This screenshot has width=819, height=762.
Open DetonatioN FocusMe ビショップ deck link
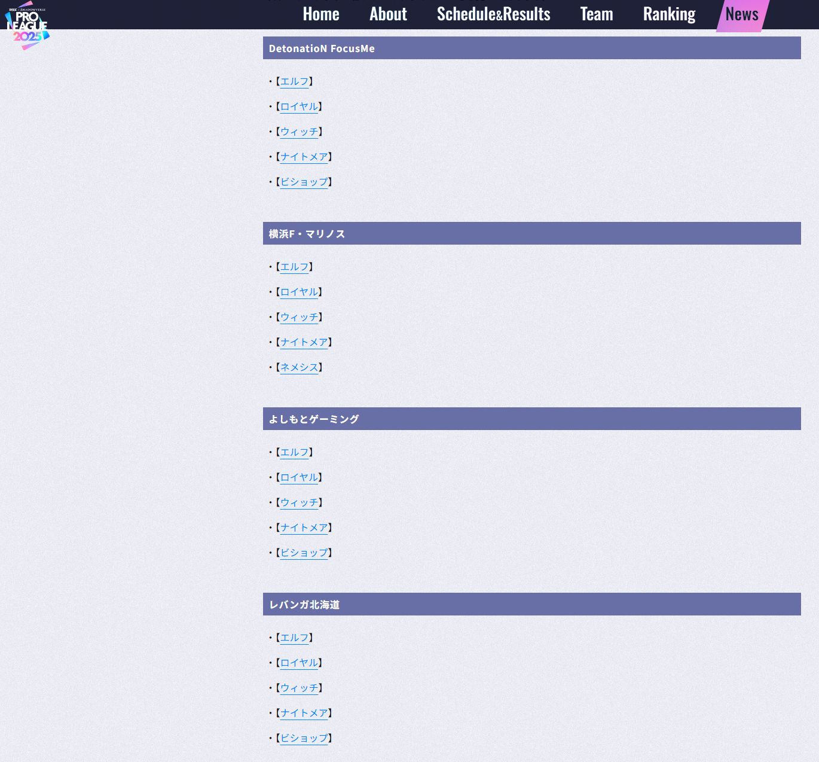click(x=304, y=182)
